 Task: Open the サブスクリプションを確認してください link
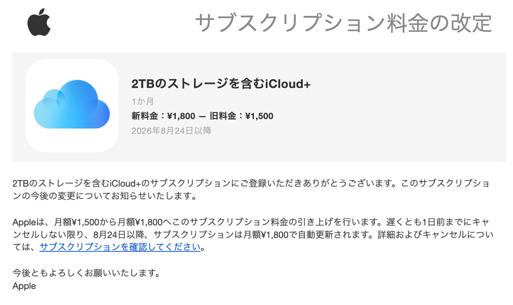click(x=120, y=247)
